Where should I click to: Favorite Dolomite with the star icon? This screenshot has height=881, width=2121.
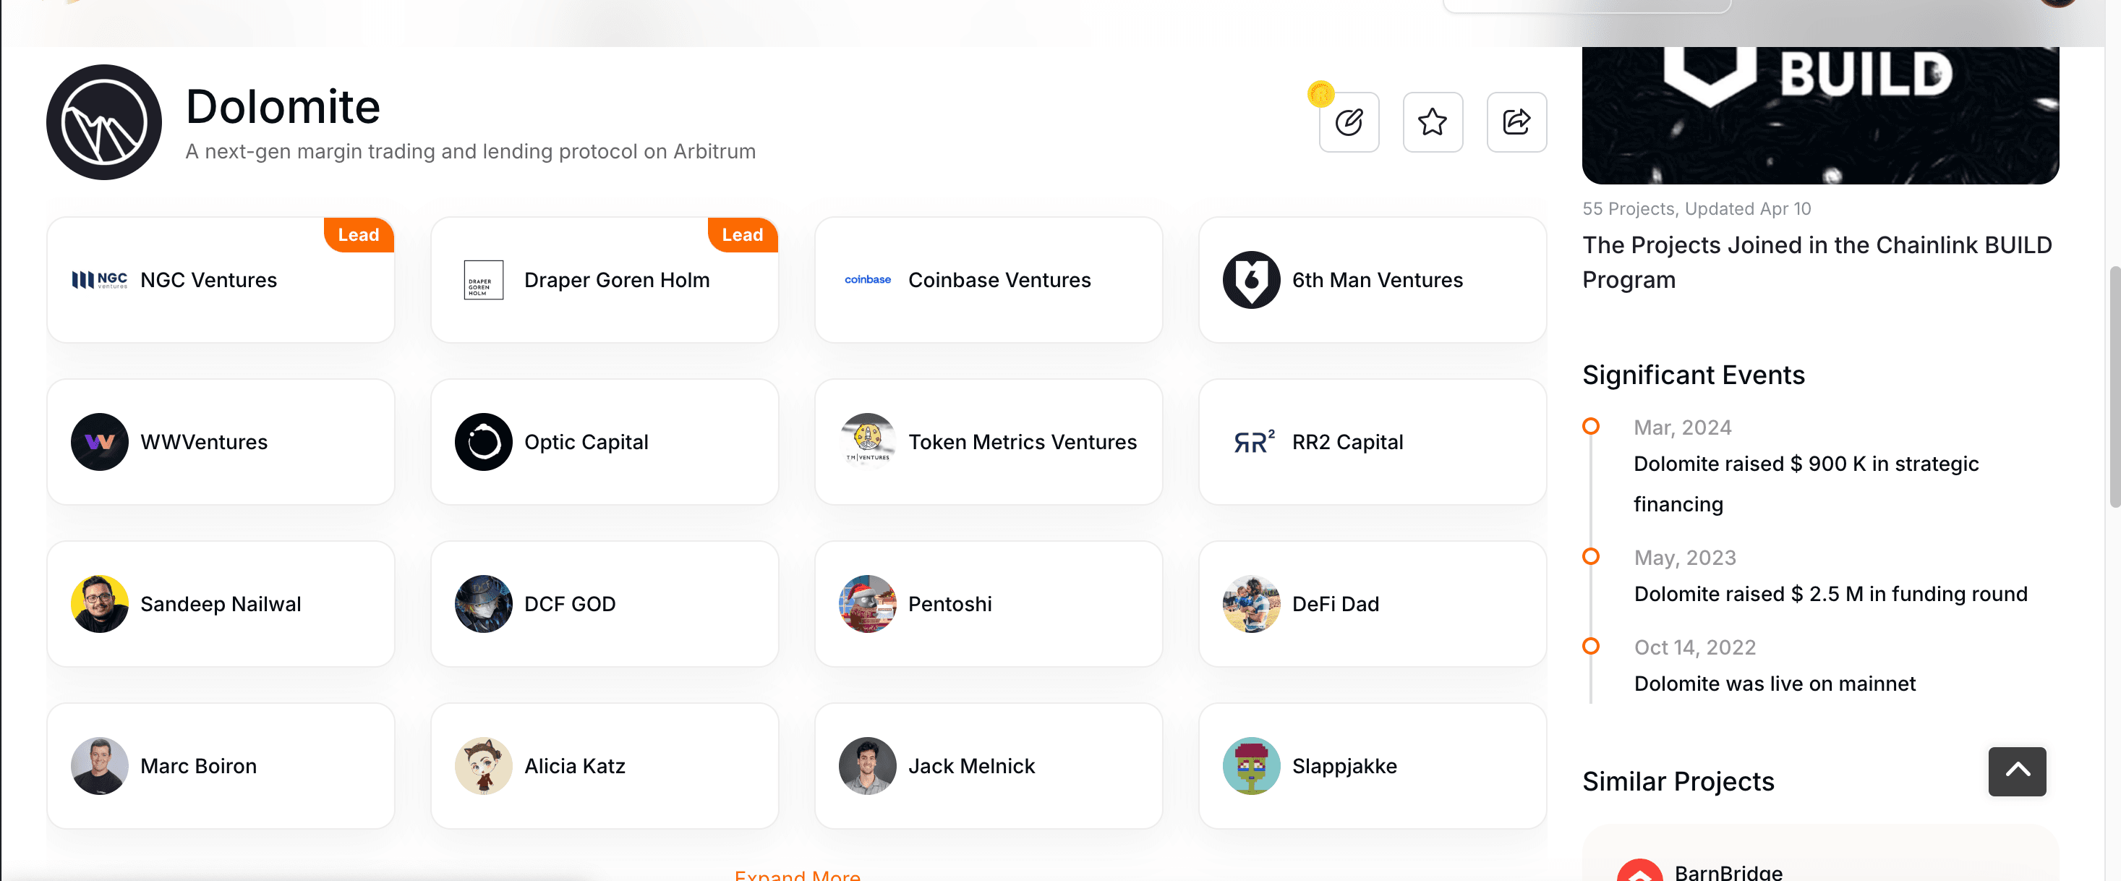coord(1433,122)
